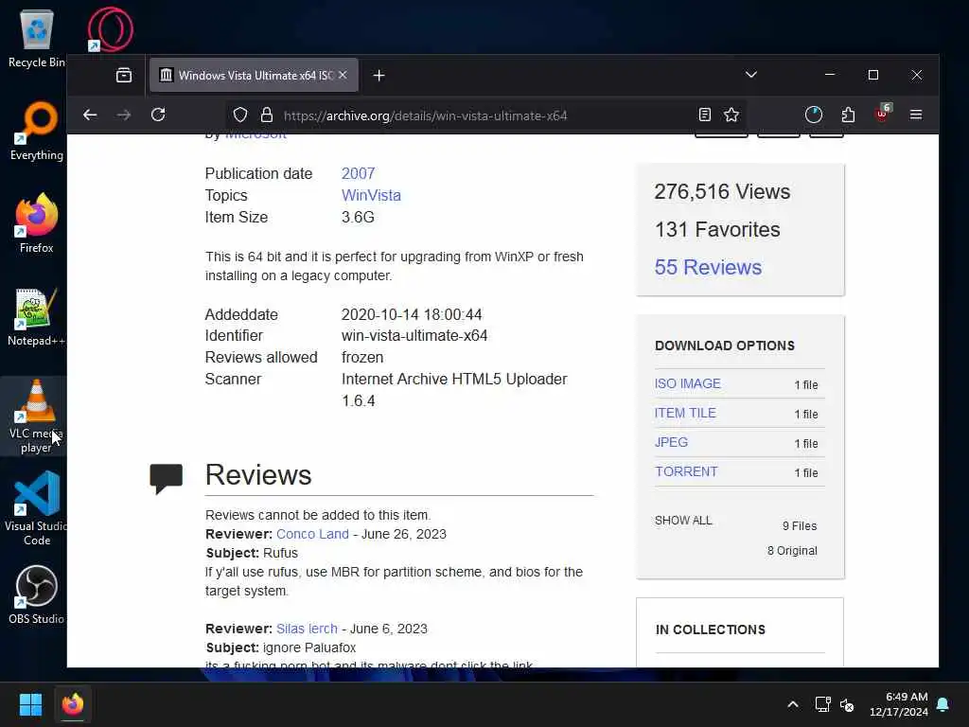Open the Windows Start menu
This screenshot has height=727, width=969.
(30, 704)
